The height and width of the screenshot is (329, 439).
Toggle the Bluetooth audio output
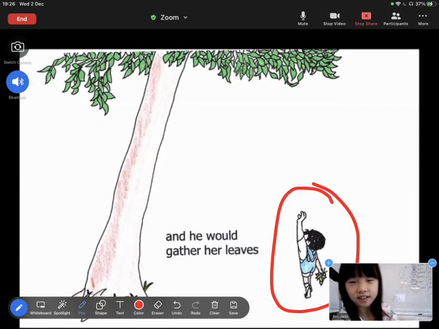(18, 82)
